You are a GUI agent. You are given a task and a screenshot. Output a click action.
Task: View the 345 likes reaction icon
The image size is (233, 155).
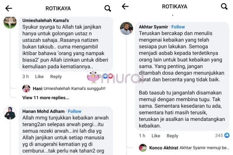coord(227,135)
